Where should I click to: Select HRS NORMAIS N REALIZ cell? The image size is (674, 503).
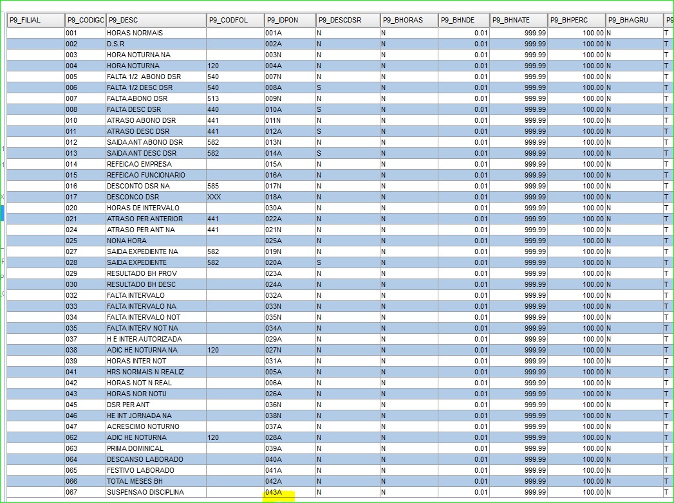[x=156, y=372]
